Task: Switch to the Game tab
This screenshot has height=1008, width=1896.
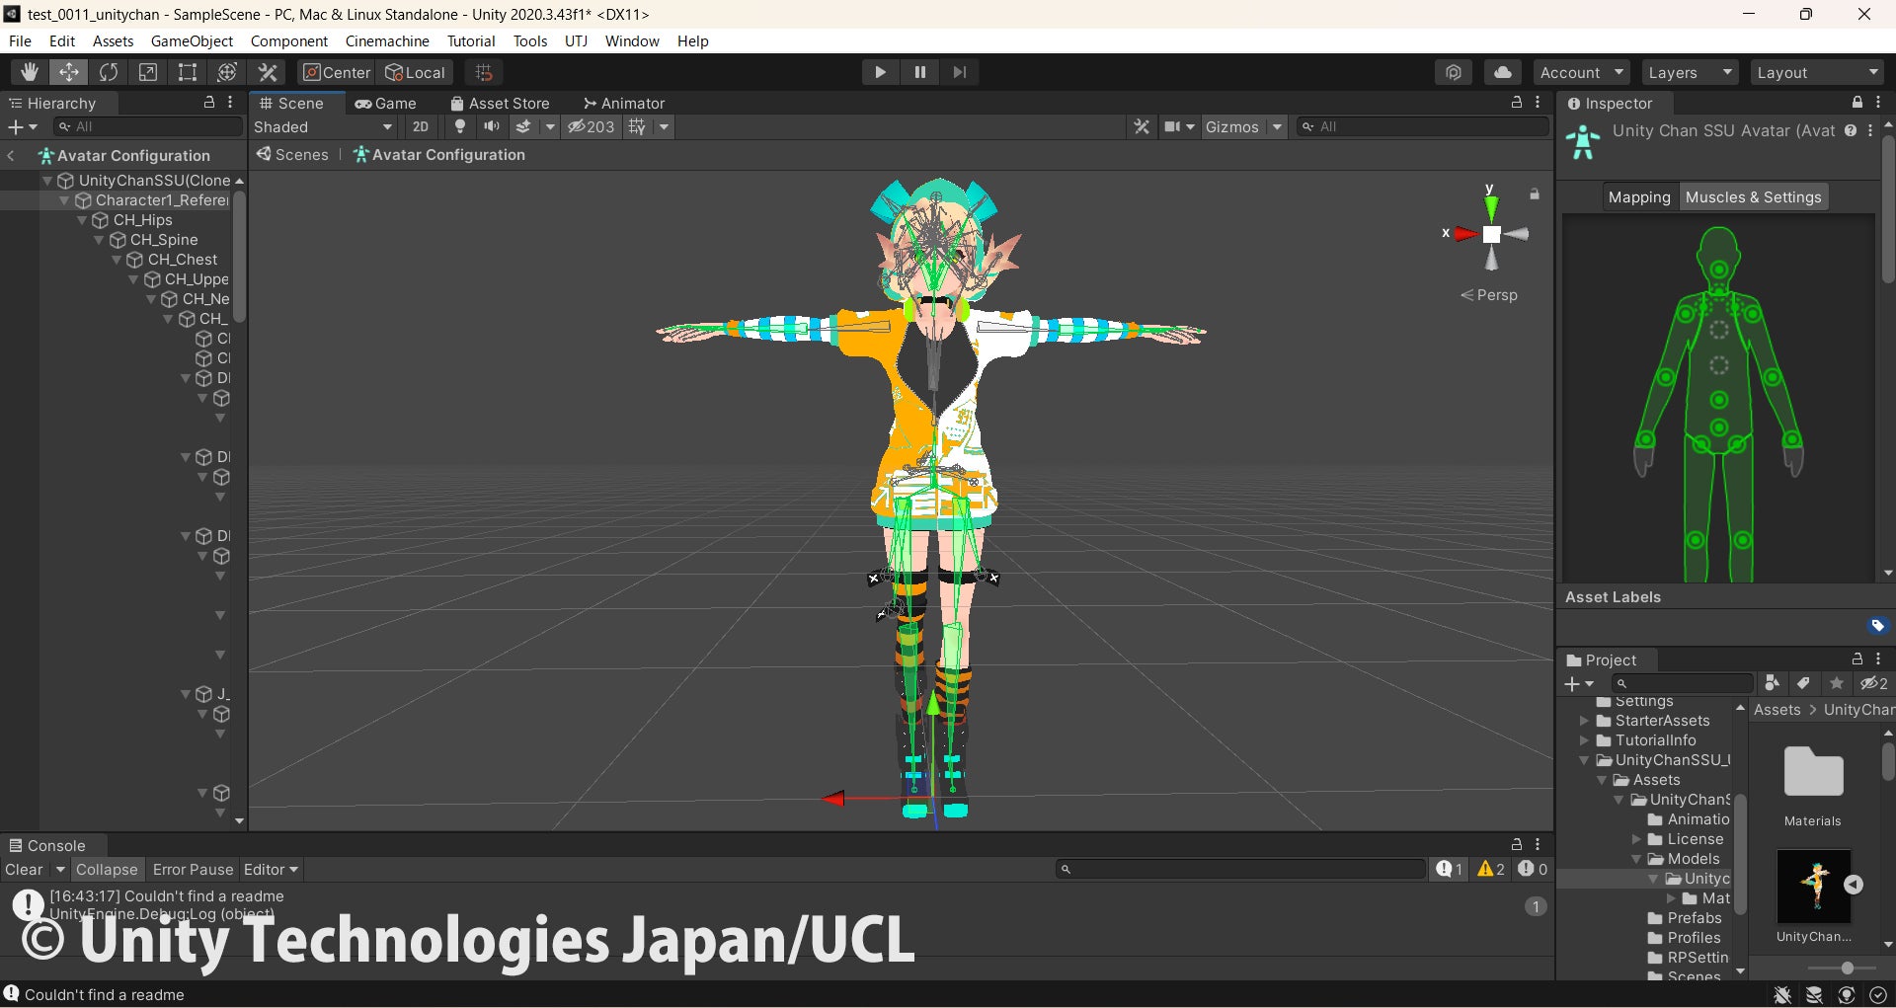Action: [386, 103]
